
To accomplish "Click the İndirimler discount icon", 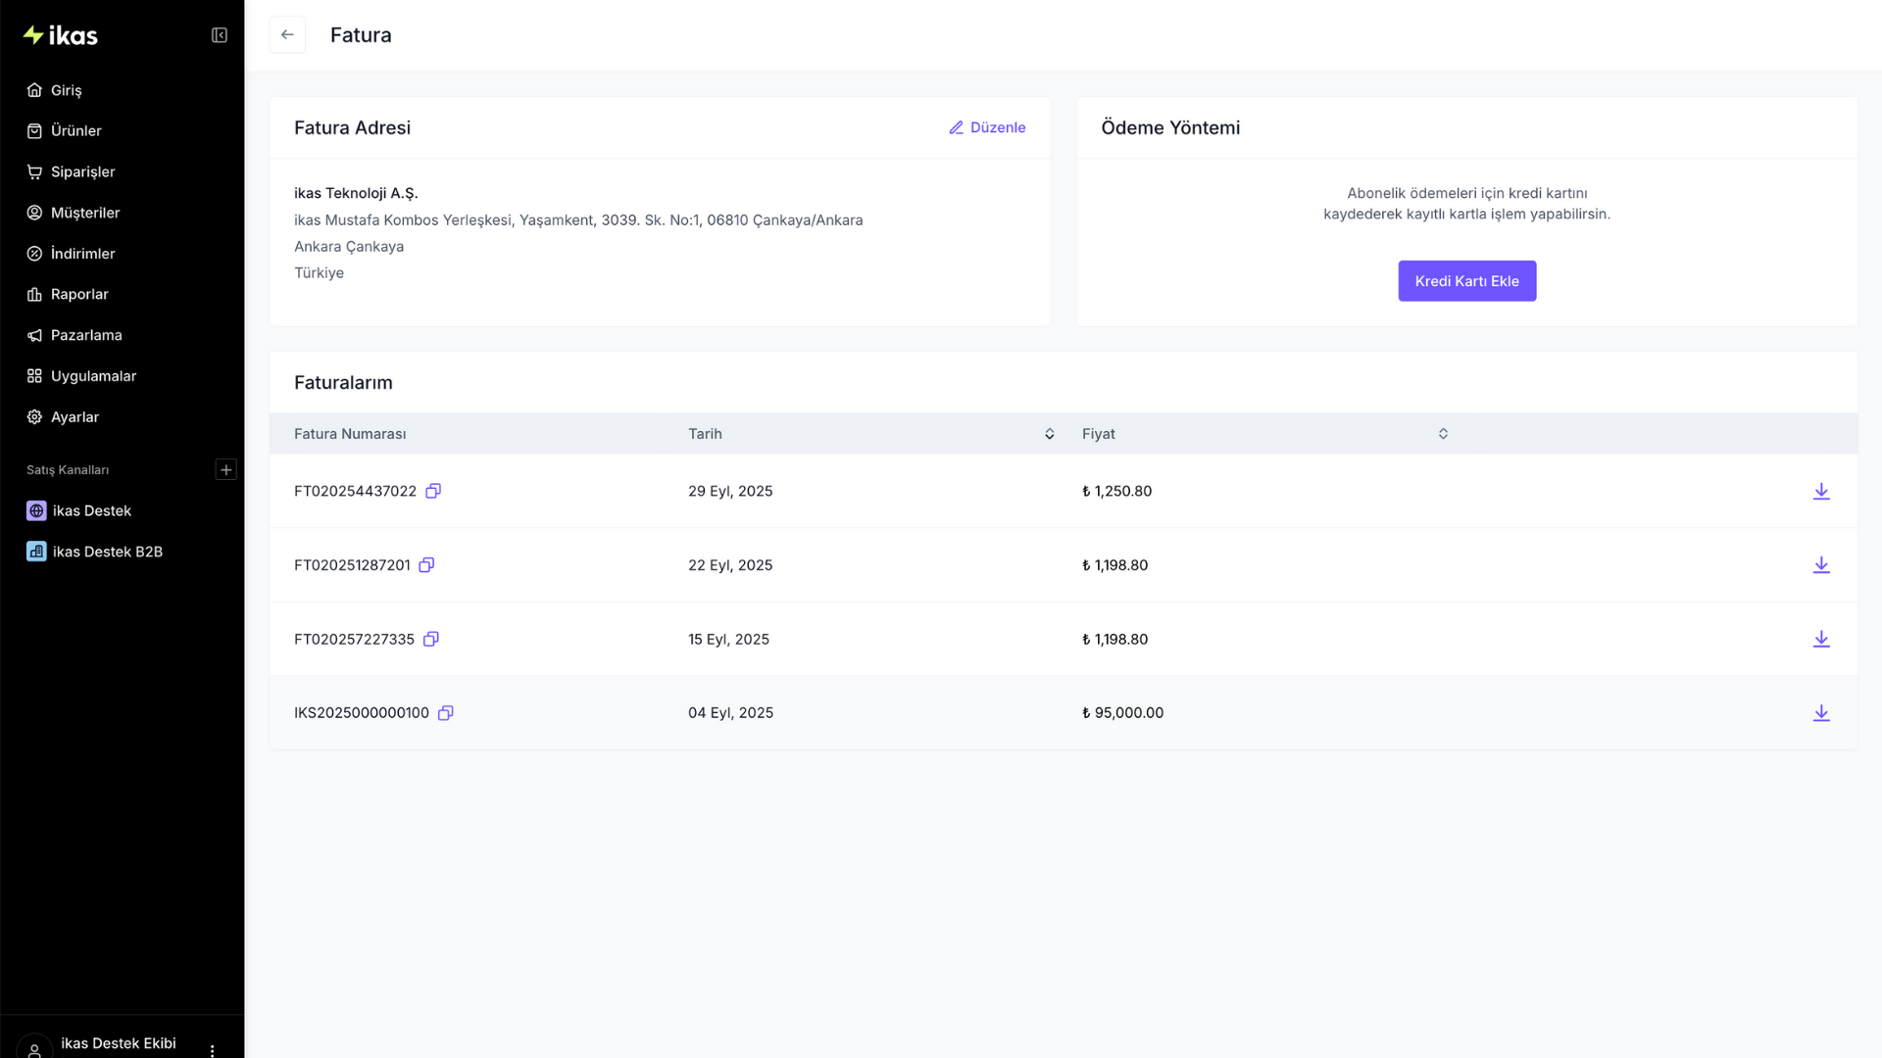I will 34,254.
